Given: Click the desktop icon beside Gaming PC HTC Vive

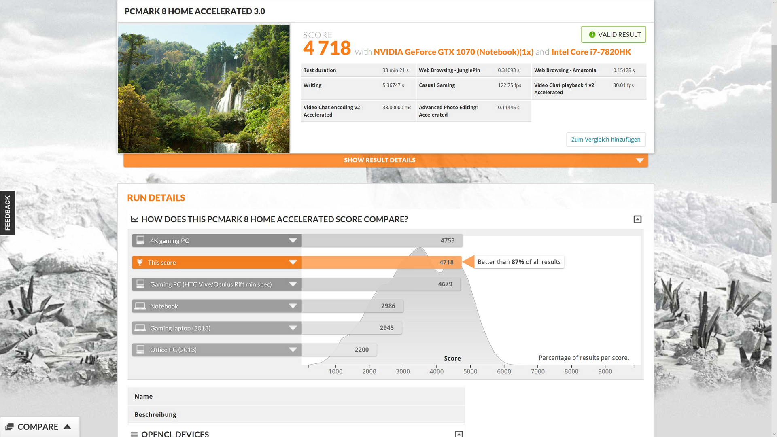Looking at the screenshot, I should coord(140,284).
